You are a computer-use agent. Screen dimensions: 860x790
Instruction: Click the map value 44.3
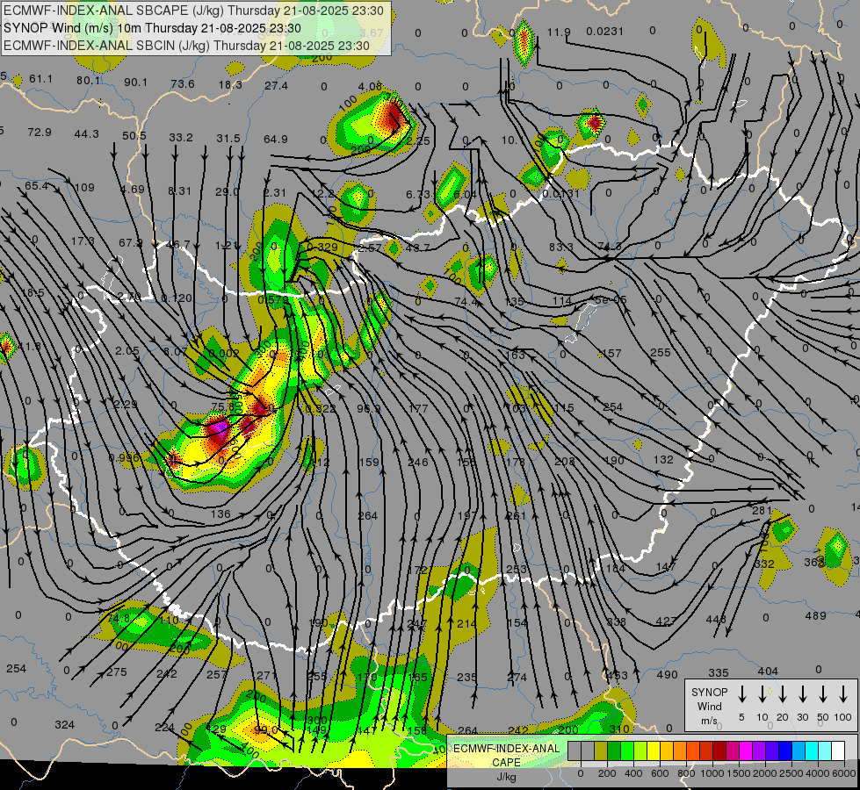point(87,133)
